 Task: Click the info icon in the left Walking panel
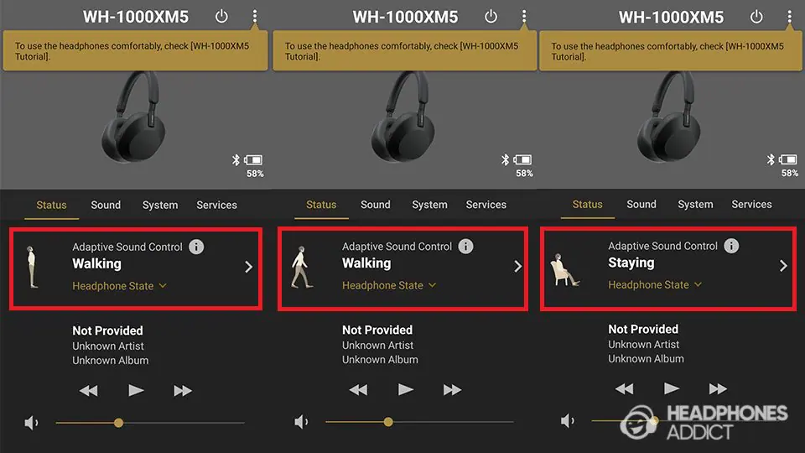(196, 247)
